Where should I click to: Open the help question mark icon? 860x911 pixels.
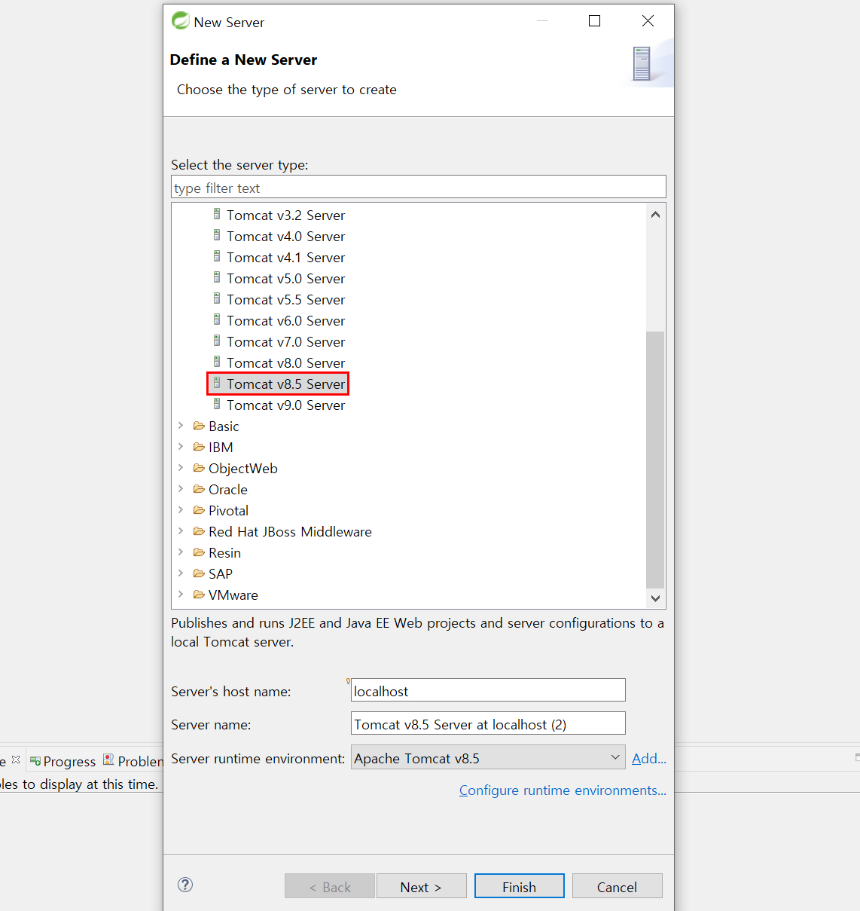point(185,885)
